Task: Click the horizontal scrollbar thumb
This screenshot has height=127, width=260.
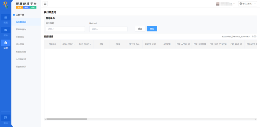Action: [x=67, y=119]
